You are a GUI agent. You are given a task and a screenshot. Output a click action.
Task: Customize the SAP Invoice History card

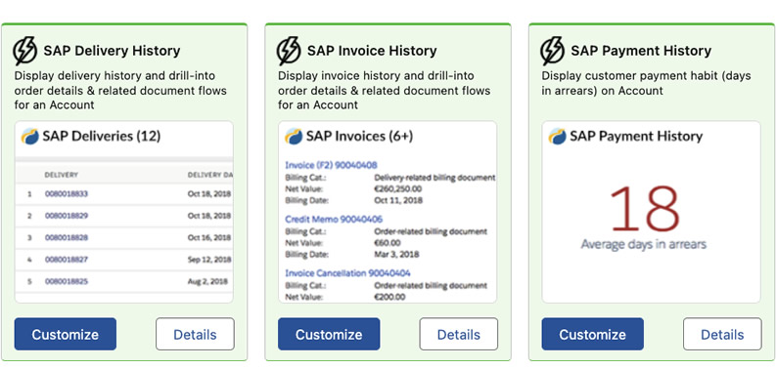click(x=329, y=335)
